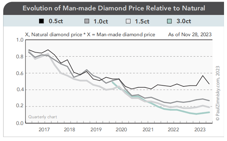Click the 2017 x-axis label
The width and height of the screenshot is (227, 141).
(44, 130)
